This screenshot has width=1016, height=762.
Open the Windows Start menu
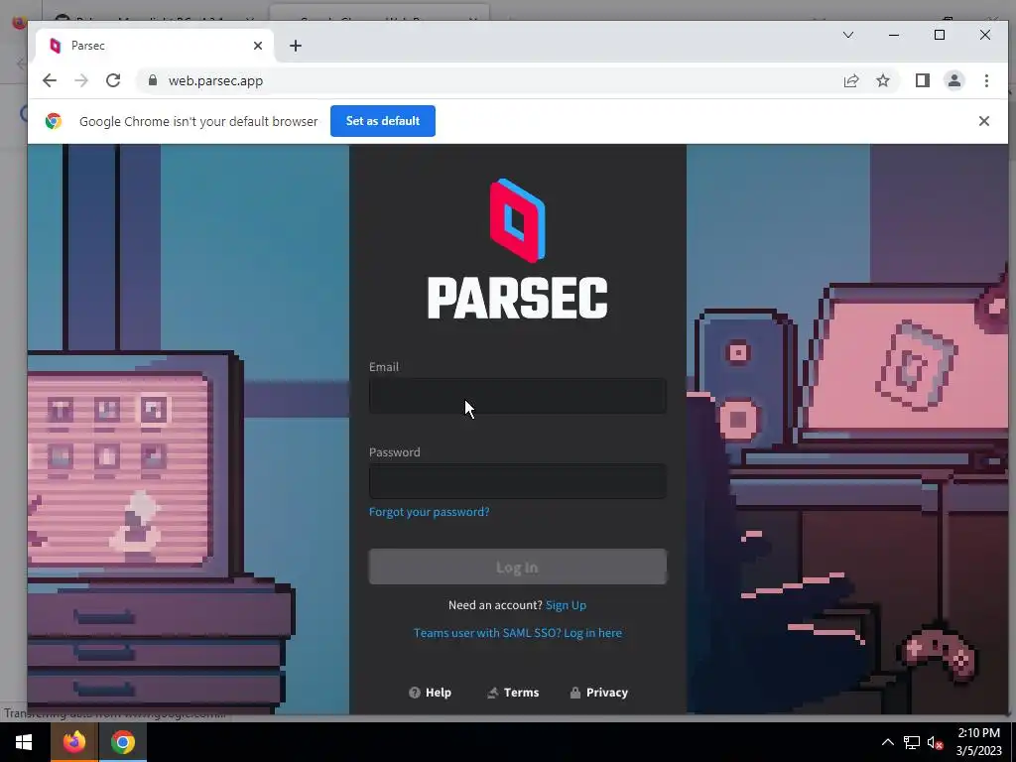point(24,742)
